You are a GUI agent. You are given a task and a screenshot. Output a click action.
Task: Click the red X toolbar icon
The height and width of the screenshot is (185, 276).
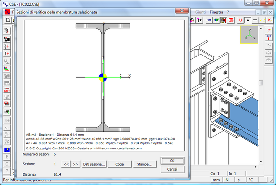point(269,20)
